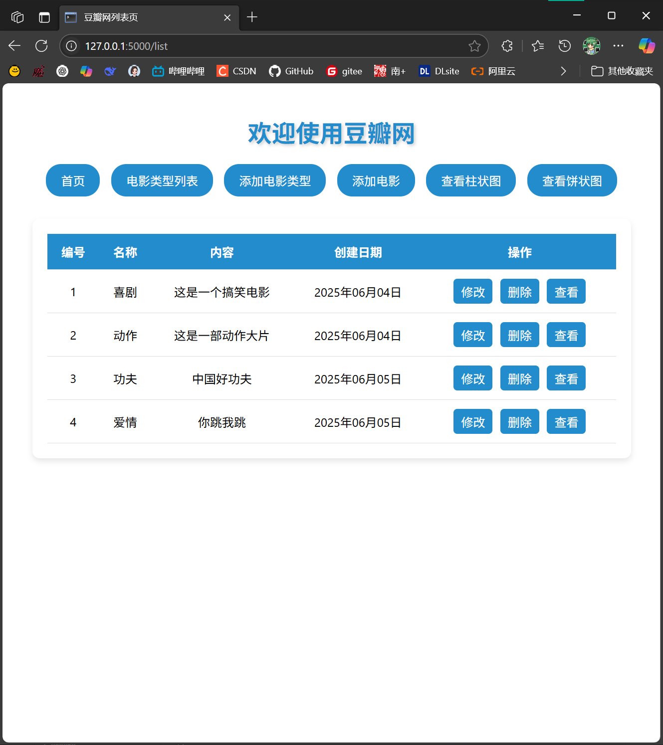The width and height of the screenshot is (663, 745).
Task: Open the Copilot bookmark icon
Action: point(86,71)
